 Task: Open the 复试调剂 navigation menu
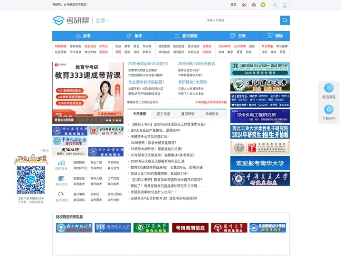pos(185,36)
